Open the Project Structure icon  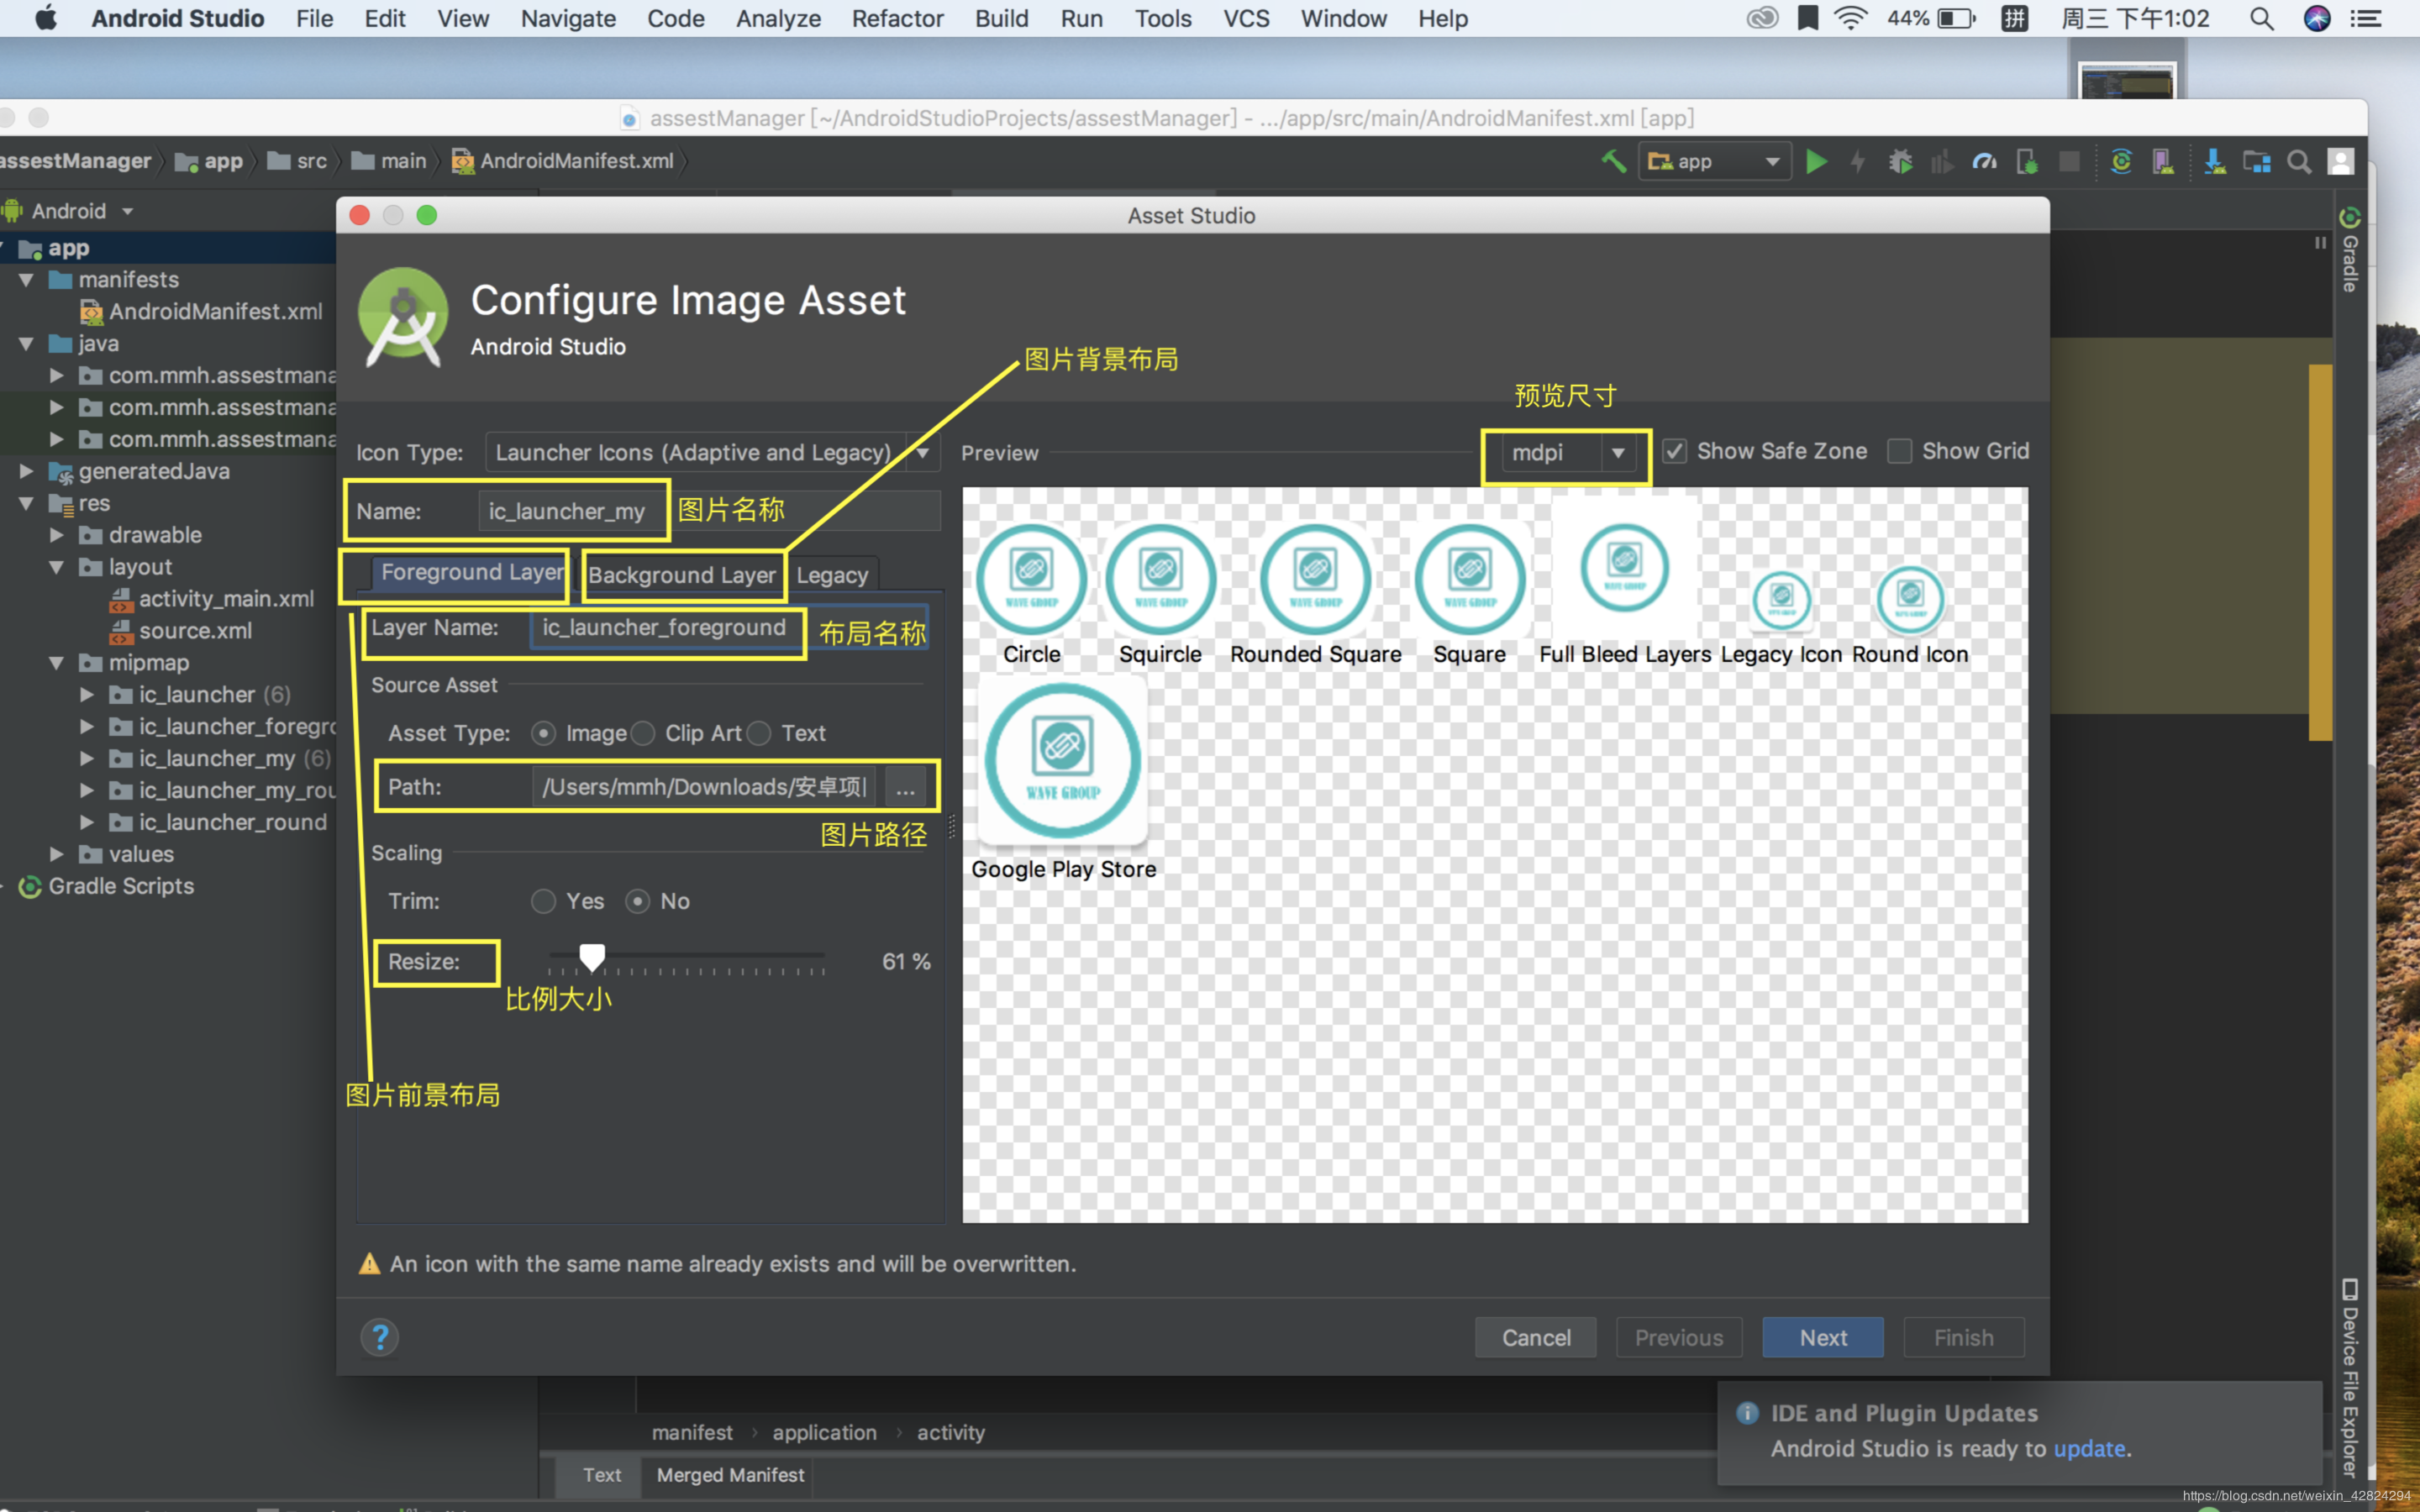(x=2256, y=161)
